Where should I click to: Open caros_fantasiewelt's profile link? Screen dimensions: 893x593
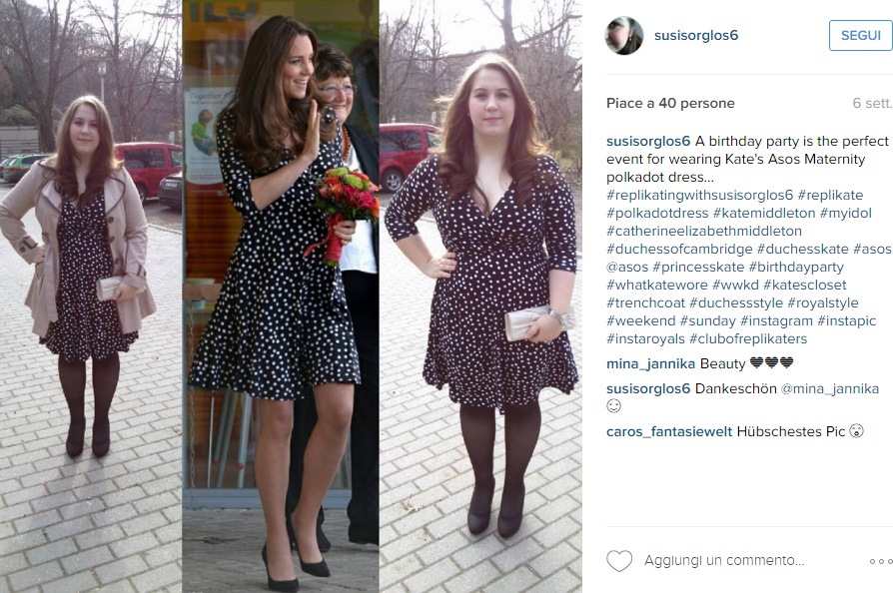(x=669, y=432)
